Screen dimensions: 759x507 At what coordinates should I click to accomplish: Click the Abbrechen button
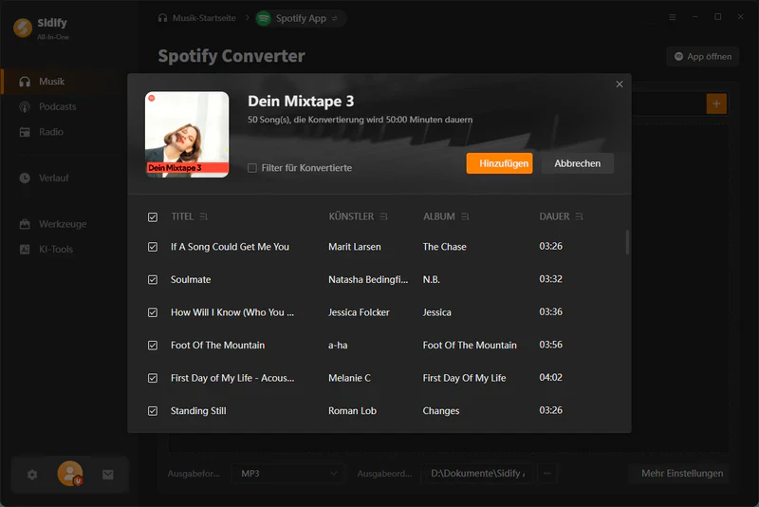578,163
